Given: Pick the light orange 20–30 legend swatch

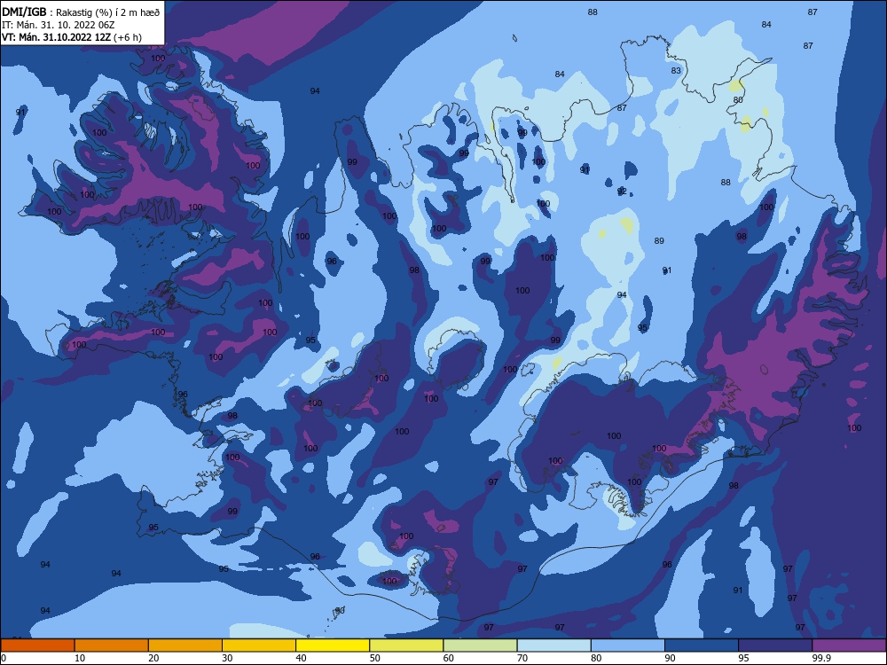Looking at the screenshot, I should [185, 645].
